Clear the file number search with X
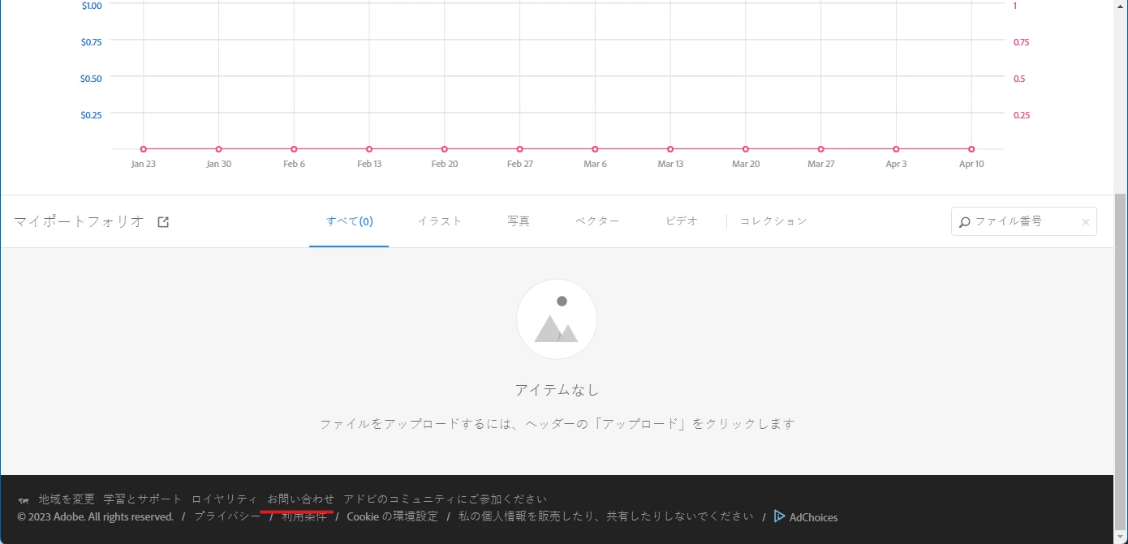The width and height of the screenshot is (1128, 544). tap(1086, 222)
